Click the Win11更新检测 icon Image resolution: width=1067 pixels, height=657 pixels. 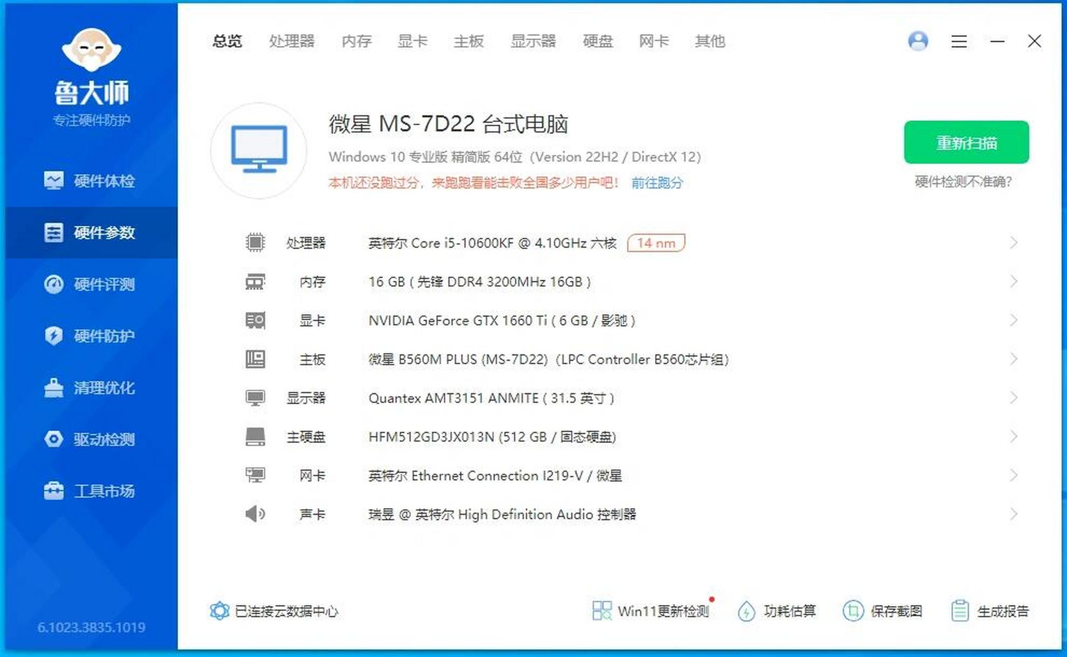[x=602, y=611]
